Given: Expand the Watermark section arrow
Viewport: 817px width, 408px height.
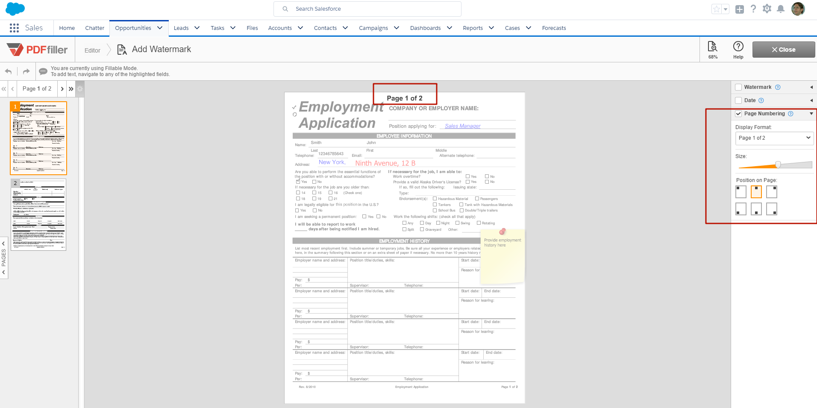Looking at the screenshot, I should [x=811, y=87].
